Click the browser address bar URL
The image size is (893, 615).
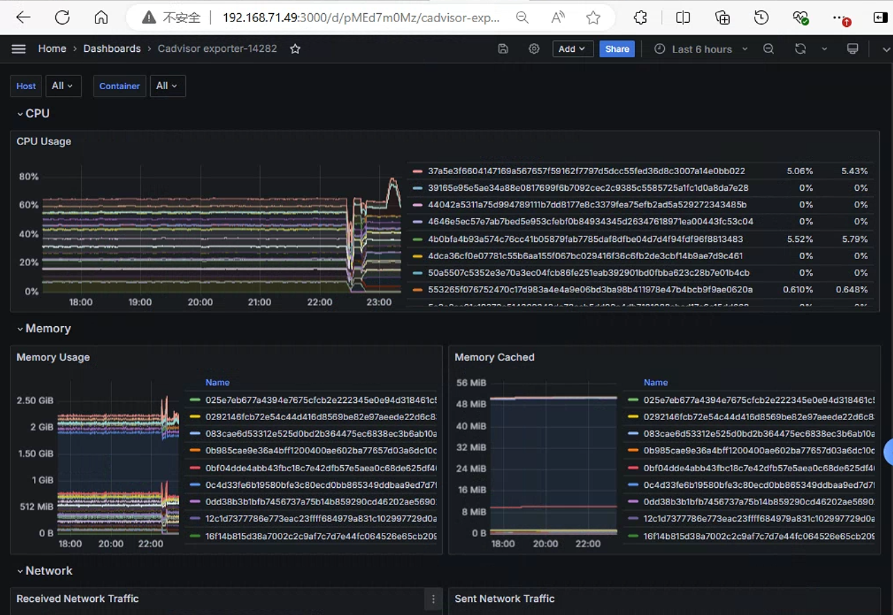pyautogui.click(x=361, y=18)
